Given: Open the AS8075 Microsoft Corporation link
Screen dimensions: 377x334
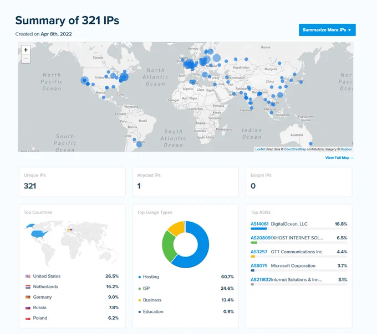Looking at the screenshot, I should coord(259,265).
